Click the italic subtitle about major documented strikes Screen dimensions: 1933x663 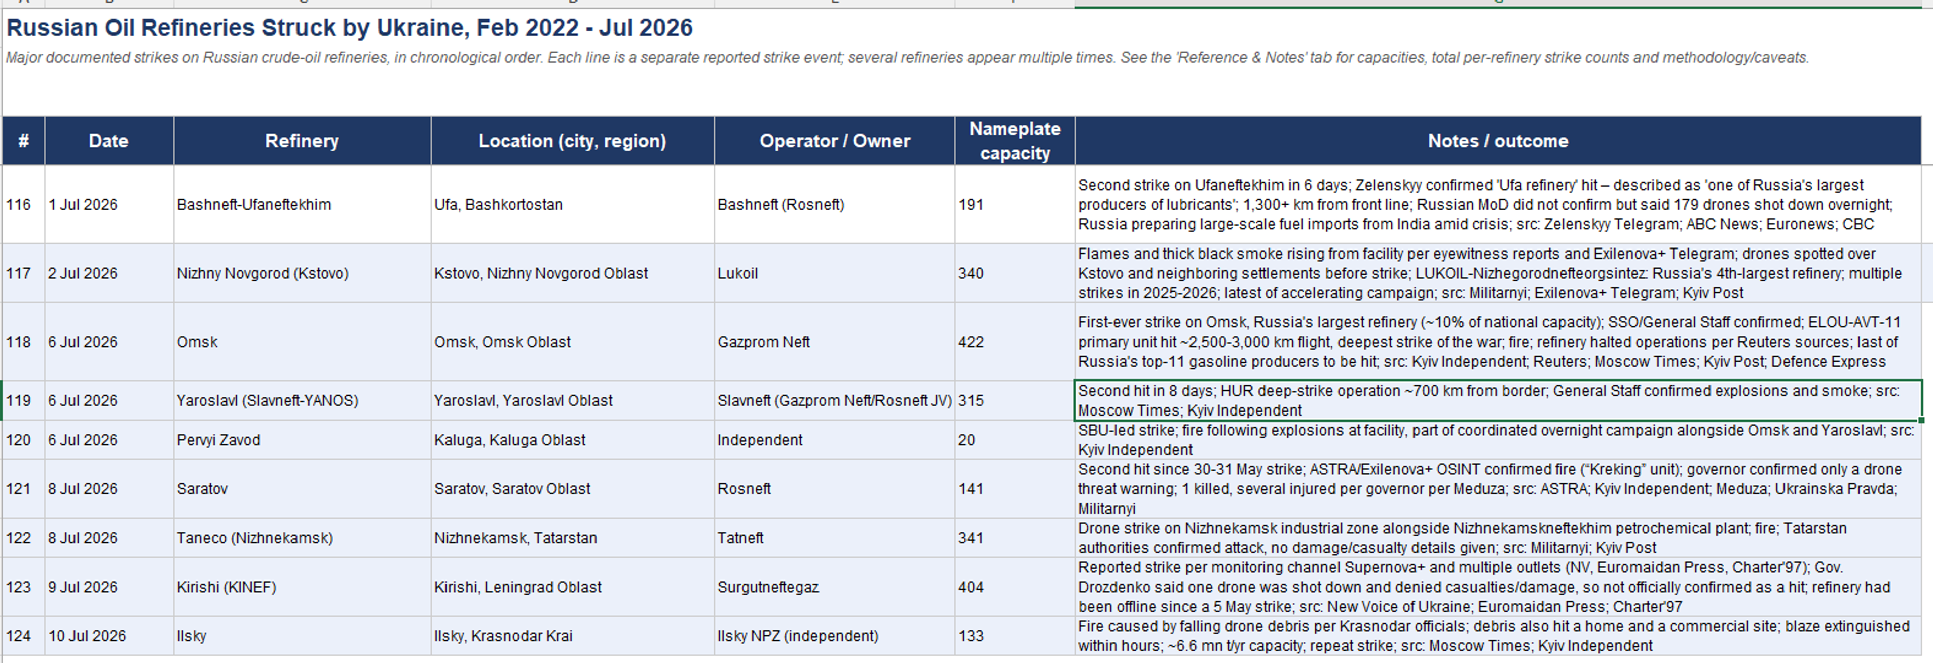pyautogui.click(x=907, y=58)
